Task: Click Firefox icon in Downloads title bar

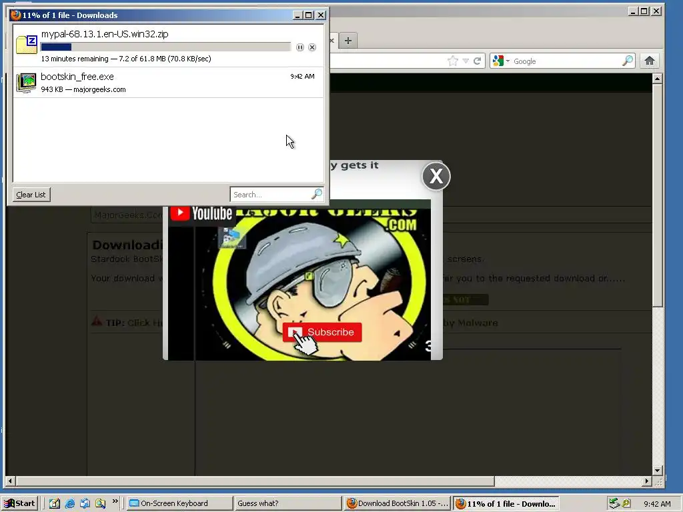Action: [15, 15]
